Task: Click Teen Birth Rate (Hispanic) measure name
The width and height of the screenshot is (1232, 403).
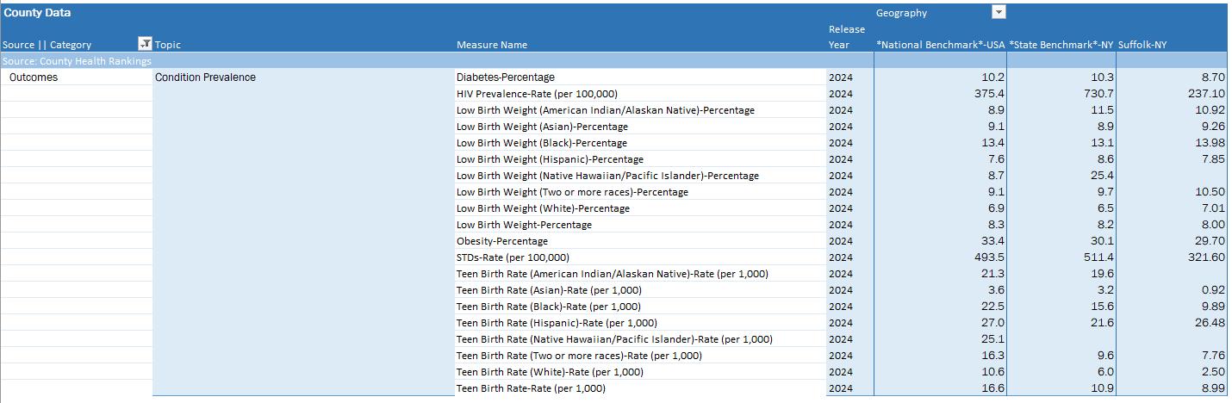Action: point(557,323)
